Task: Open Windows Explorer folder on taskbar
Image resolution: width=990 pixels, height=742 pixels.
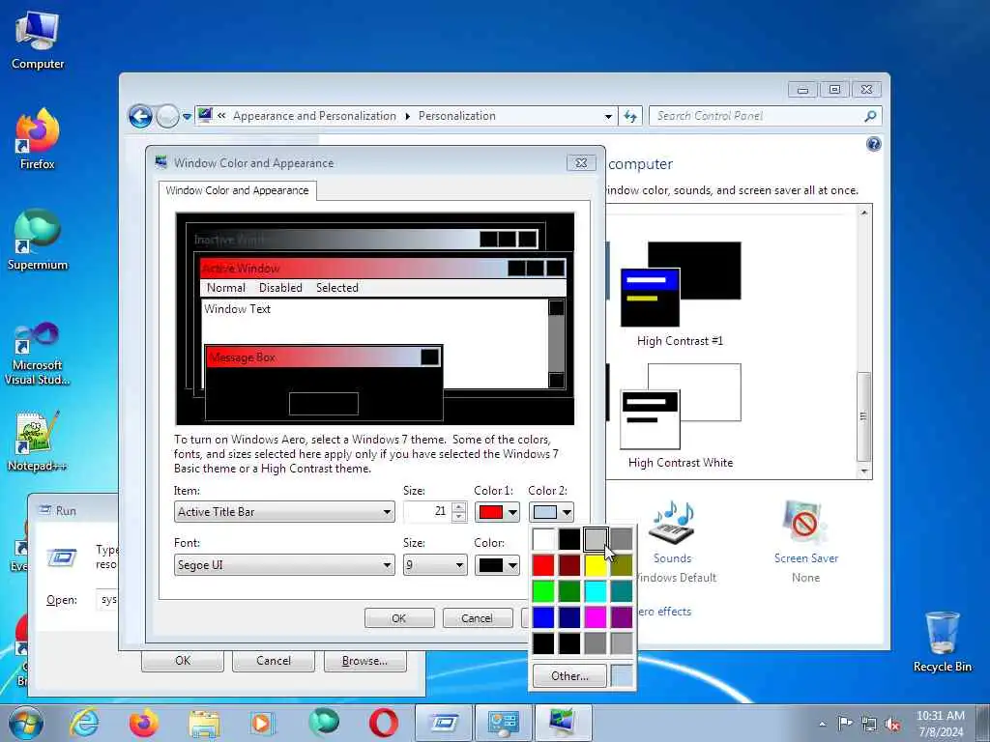Action: tap(204, 723)
